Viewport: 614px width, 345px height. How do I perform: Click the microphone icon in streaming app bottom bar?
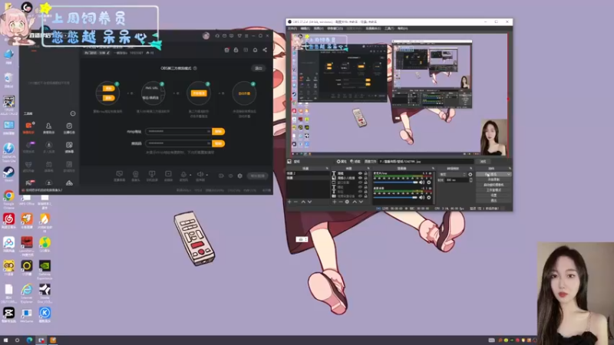183,175
